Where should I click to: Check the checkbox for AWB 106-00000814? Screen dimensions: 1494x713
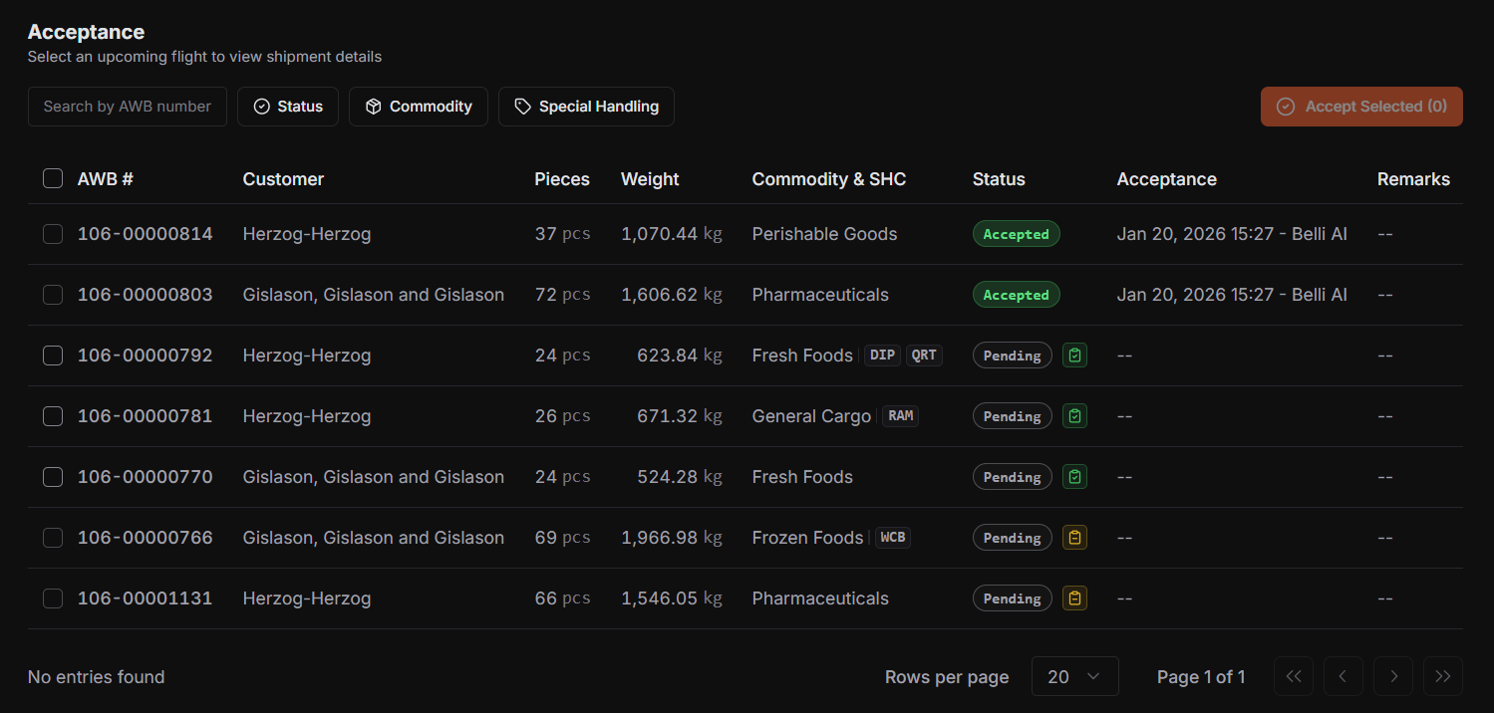[53, 234]
